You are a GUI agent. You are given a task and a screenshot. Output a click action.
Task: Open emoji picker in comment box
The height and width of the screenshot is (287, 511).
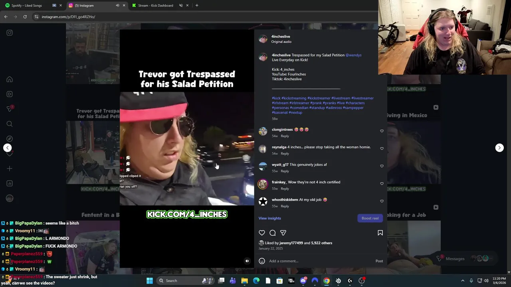click(x=262, y=261)
